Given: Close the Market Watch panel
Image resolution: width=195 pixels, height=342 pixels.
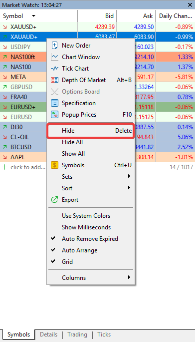Looking at the screenshot, I should (190, 5).
